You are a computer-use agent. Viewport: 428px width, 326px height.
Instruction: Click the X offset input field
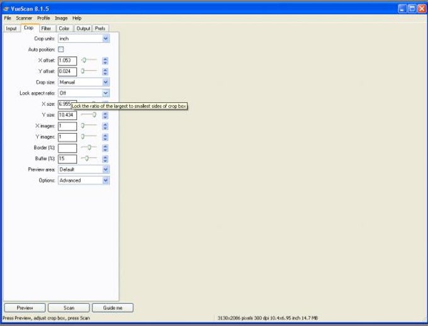(x=67, y=61)
